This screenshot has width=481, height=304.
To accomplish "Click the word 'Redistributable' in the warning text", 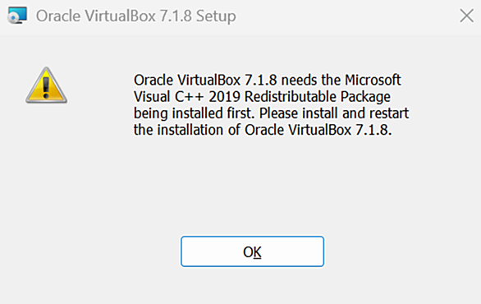I will click(291, 97).
